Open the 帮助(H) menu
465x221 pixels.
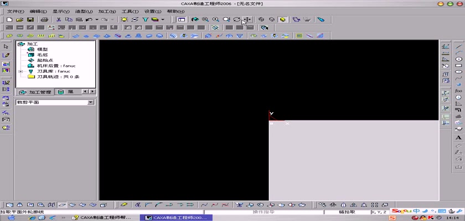[x=175, y=12]
